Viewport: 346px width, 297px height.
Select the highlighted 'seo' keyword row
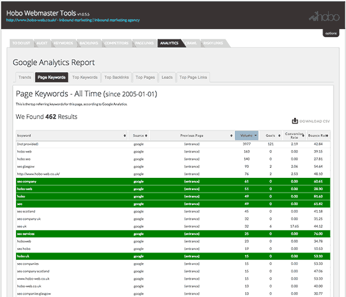tap(173, 204)
